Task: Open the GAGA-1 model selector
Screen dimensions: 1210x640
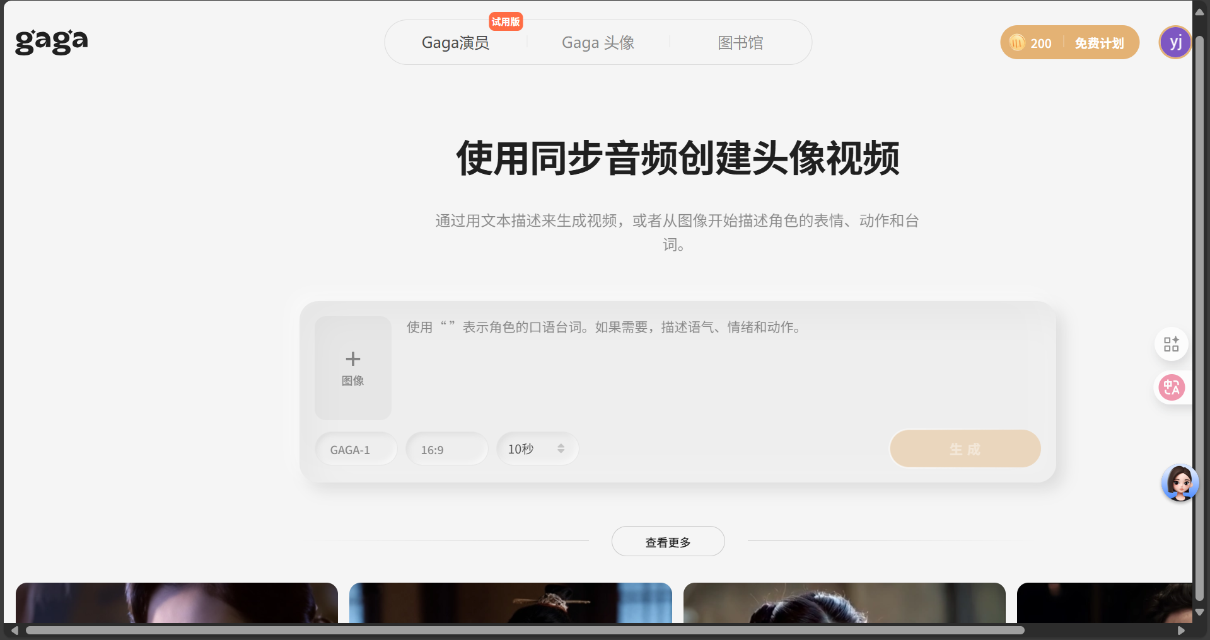Action: coord(356,449)
